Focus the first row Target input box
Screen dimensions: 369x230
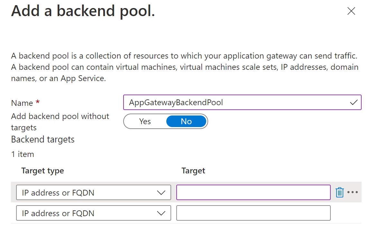pyautogui.click(x=253, y=192)
